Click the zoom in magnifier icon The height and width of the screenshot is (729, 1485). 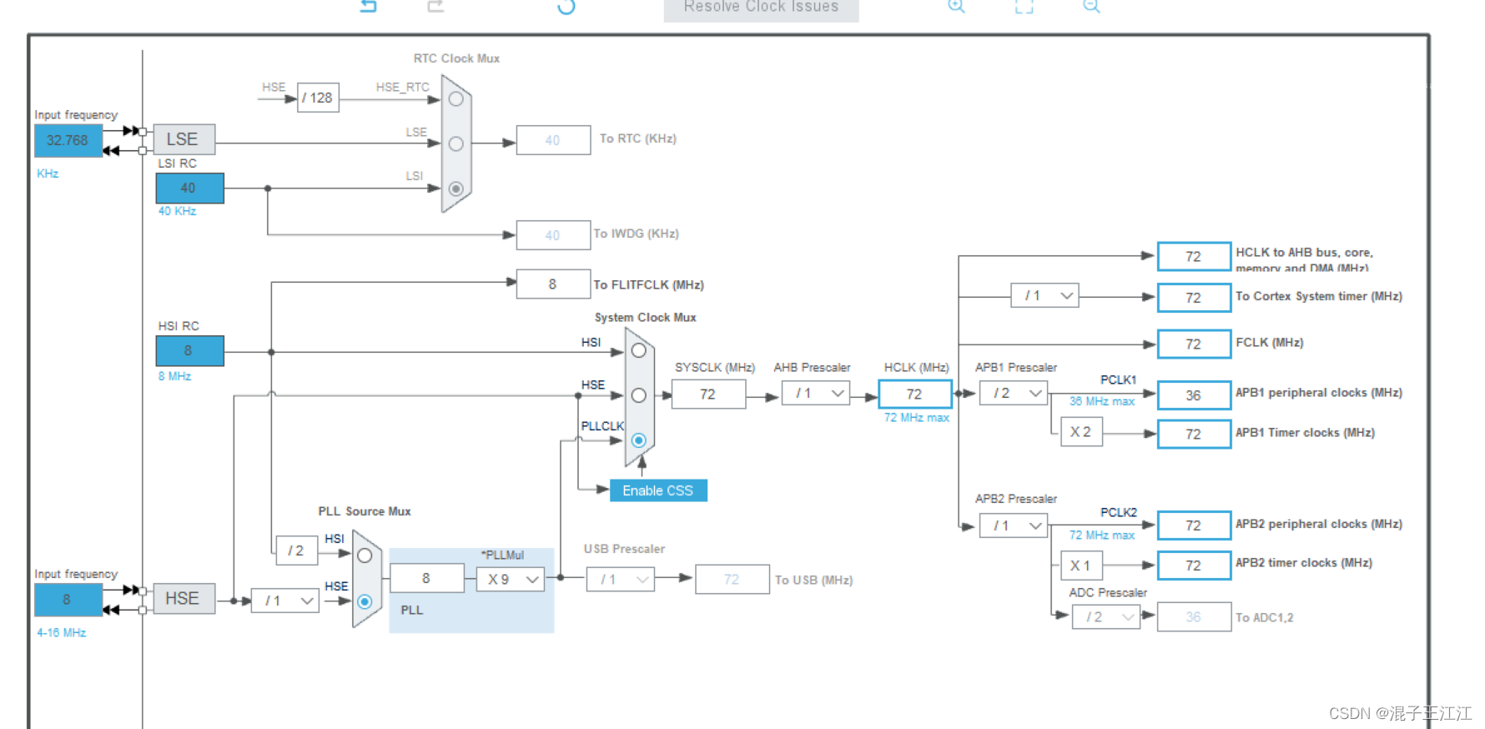point(956,6)
